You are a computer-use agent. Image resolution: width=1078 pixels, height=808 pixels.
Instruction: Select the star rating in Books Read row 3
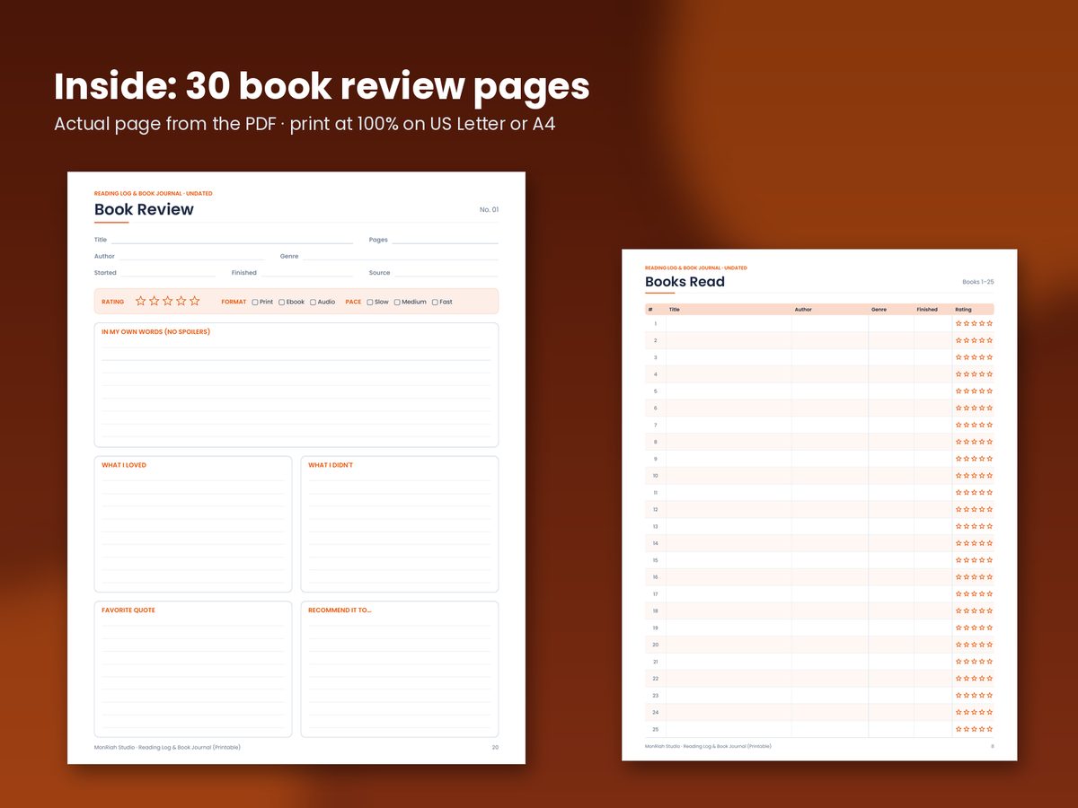974,357
